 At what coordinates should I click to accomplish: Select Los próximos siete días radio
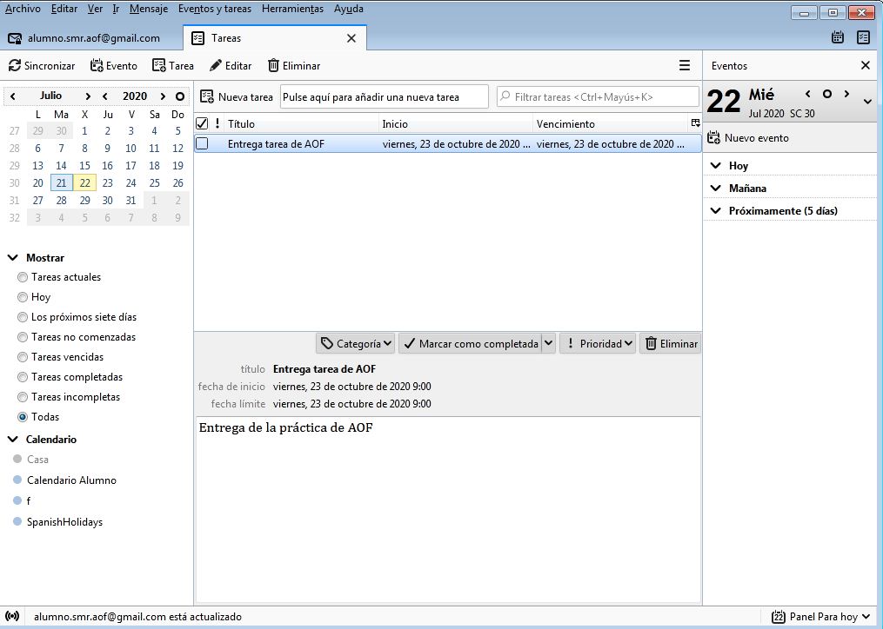pyautogui.click(x=23, y=317)
